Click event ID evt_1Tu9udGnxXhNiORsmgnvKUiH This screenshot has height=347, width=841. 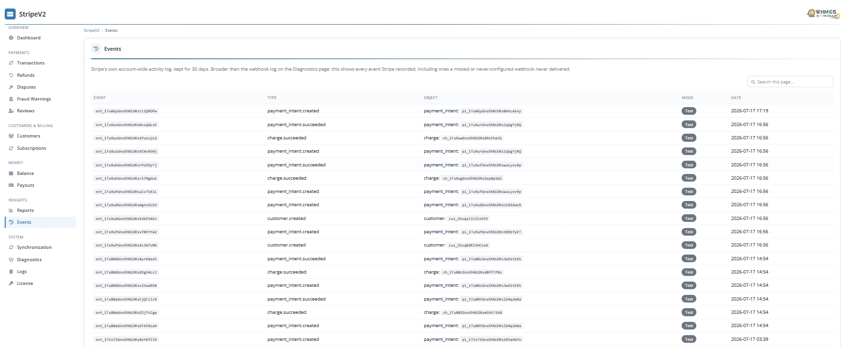(126, 205)
